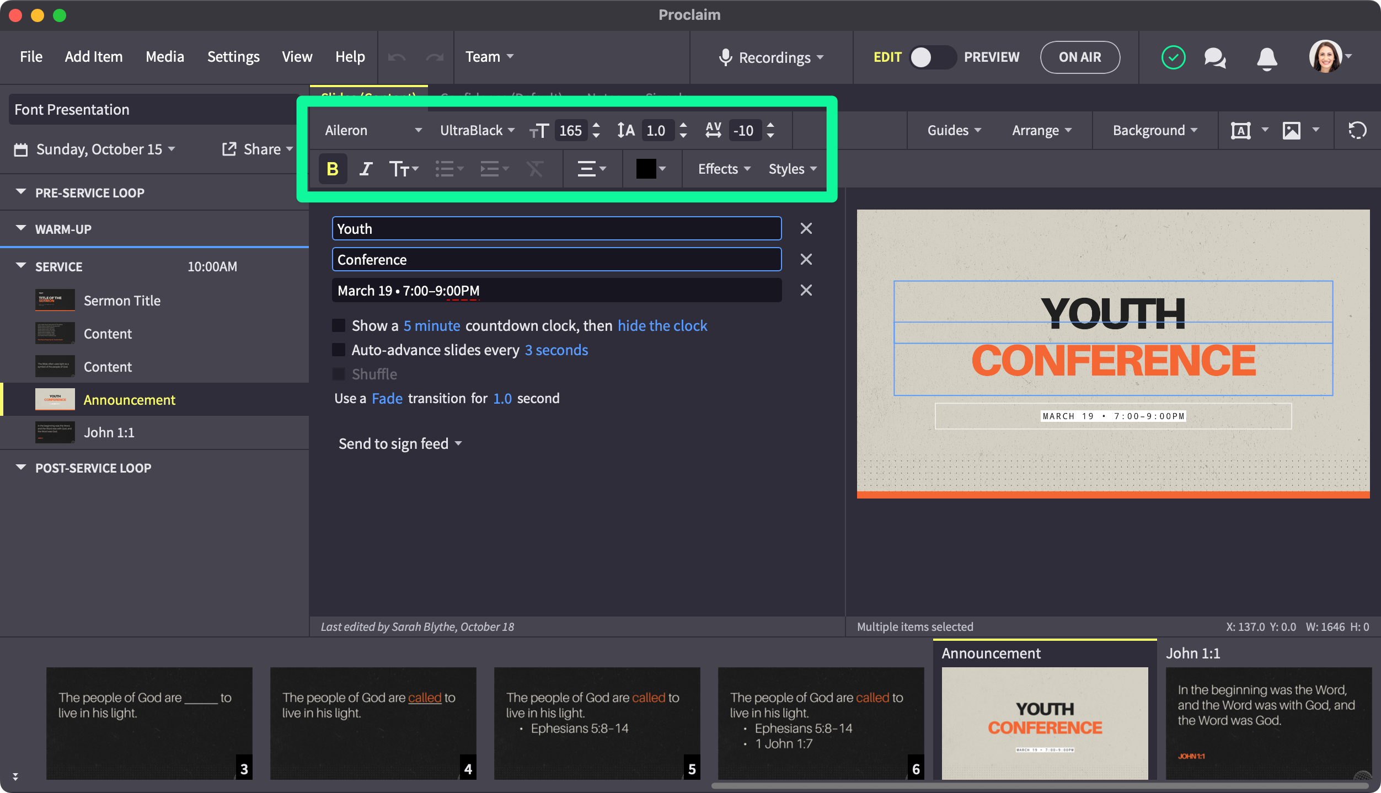The height and width of the screenshot is (793, 1381).
Task: Click the ON AIR button
Action: pyautogui.click(x=1079, y=57)
